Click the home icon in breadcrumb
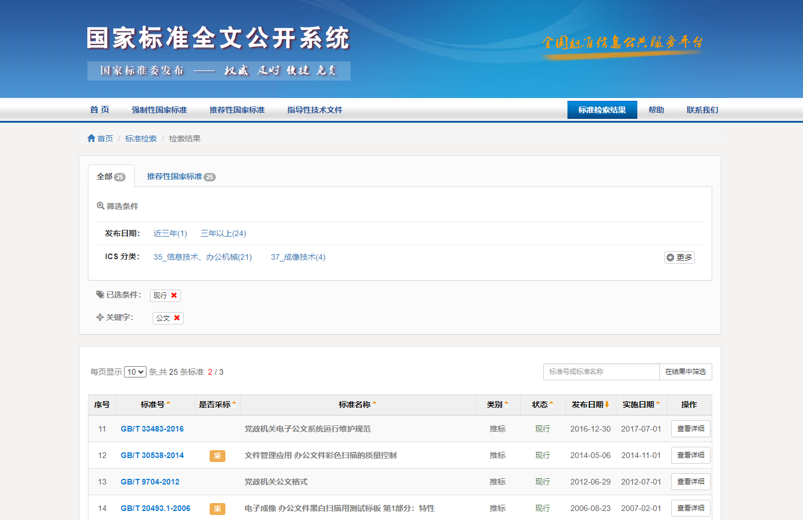This screenshot has height=520, width=803. (x=91, y=139)
